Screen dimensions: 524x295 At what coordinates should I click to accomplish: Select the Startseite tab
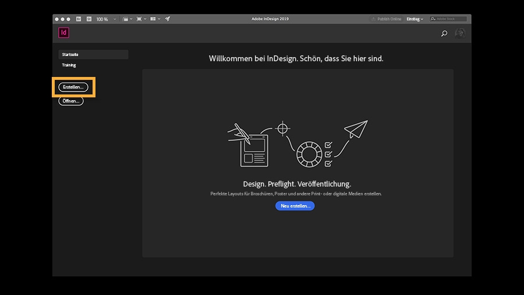(93, 55)
